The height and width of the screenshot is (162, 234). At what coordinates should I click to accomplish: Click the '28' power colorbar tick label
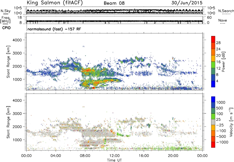[x=218, y=43]
